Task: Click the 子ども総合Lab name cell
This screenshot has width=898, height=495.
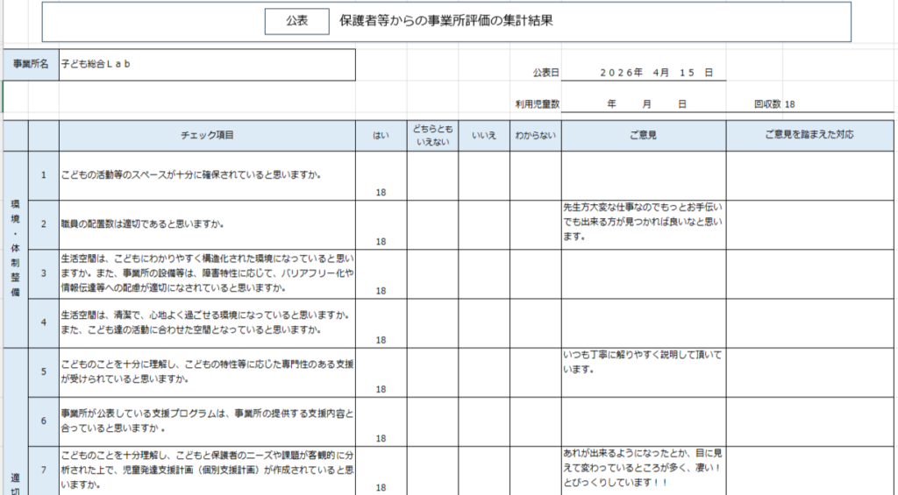Action: click(207, 64)
